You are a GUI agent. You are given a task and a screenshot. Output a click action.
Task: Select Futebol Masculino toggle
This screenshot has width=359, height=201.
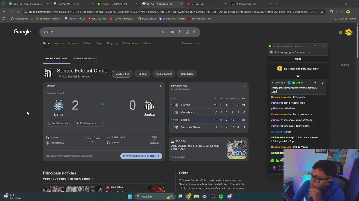click(x=57, y=59)
